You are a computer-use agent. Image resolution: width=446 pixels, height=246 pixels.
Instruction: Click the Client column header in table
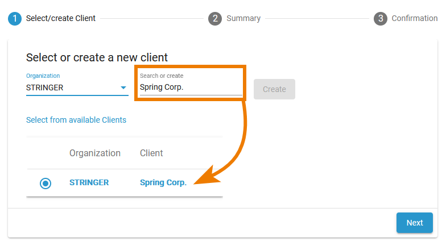pyautogui.click(x=151, y=153)
